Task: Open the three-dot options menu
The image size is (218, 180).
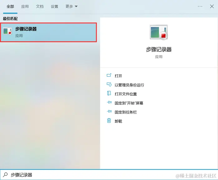Action: [x=200, y=6]
